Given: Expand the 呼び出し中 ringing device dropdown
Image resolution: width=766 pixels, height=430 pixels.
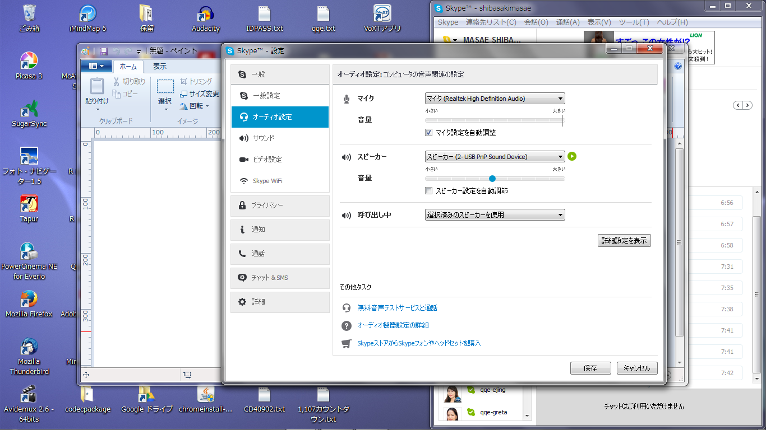Looking at the screenshot, I should pos(495,215).
